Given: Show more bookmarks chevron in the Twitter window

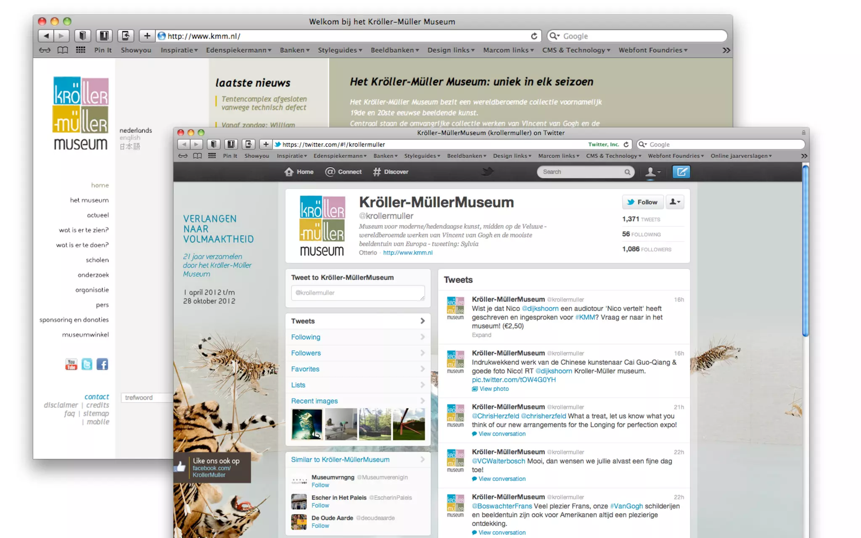Looking at the screenshot, I should point(804,156).
